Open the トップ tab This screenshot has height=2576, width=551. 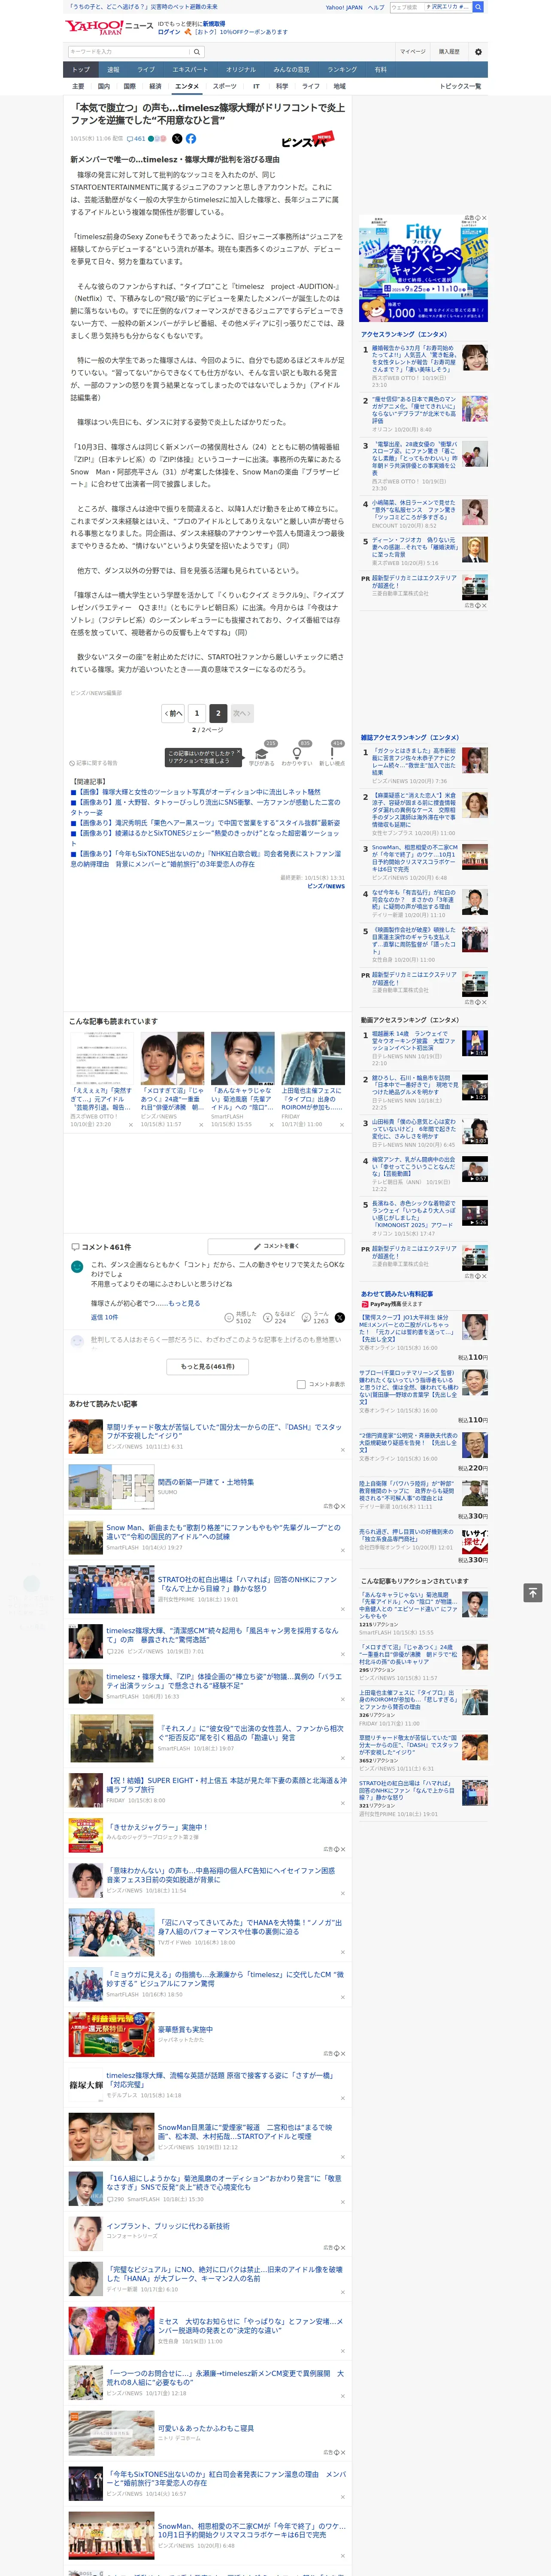[81, 70]
